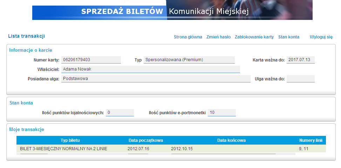Click the Data początkowa column header
Image resolution: width=341 pixels, height=168 pixels.
[146, 140]
